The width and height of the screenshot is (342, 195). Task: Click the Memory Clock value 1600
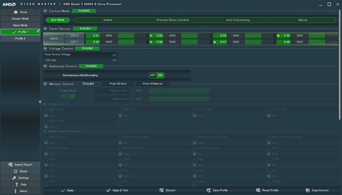[139, 91]
